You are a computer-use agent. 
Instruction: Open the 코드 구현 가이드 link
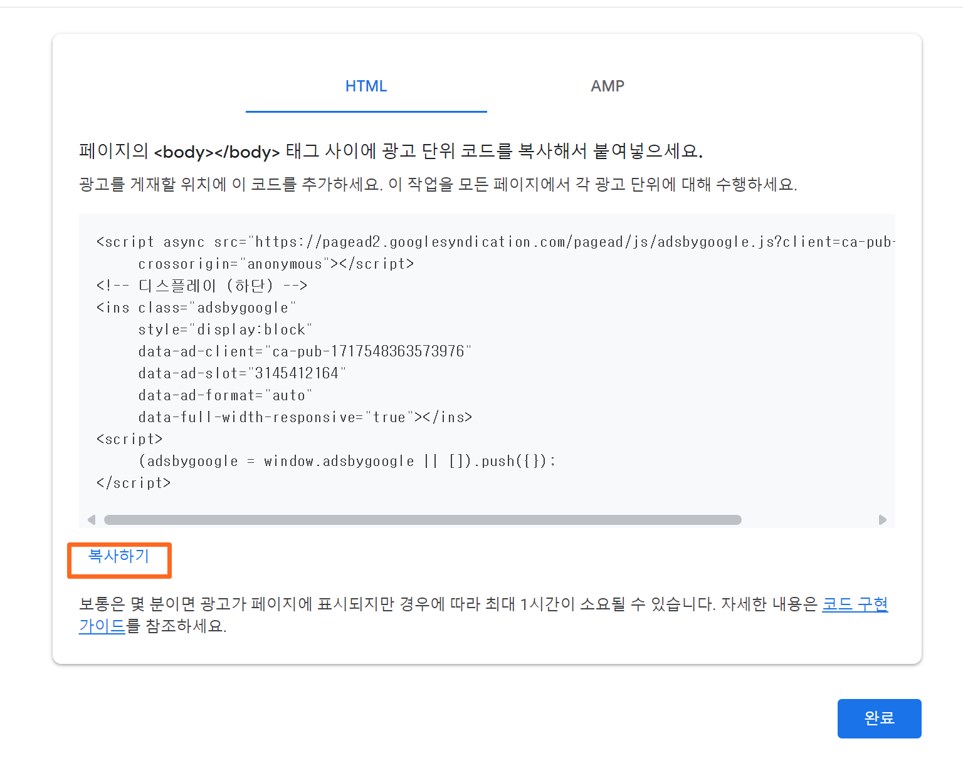tap(855, 604)
